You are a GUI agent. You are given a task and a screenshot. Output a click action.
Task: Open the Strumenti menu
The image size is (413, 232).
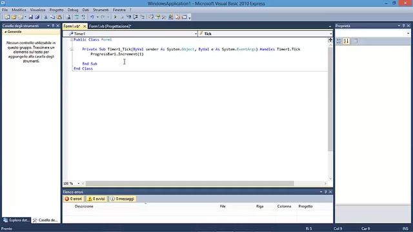point(101,10)
